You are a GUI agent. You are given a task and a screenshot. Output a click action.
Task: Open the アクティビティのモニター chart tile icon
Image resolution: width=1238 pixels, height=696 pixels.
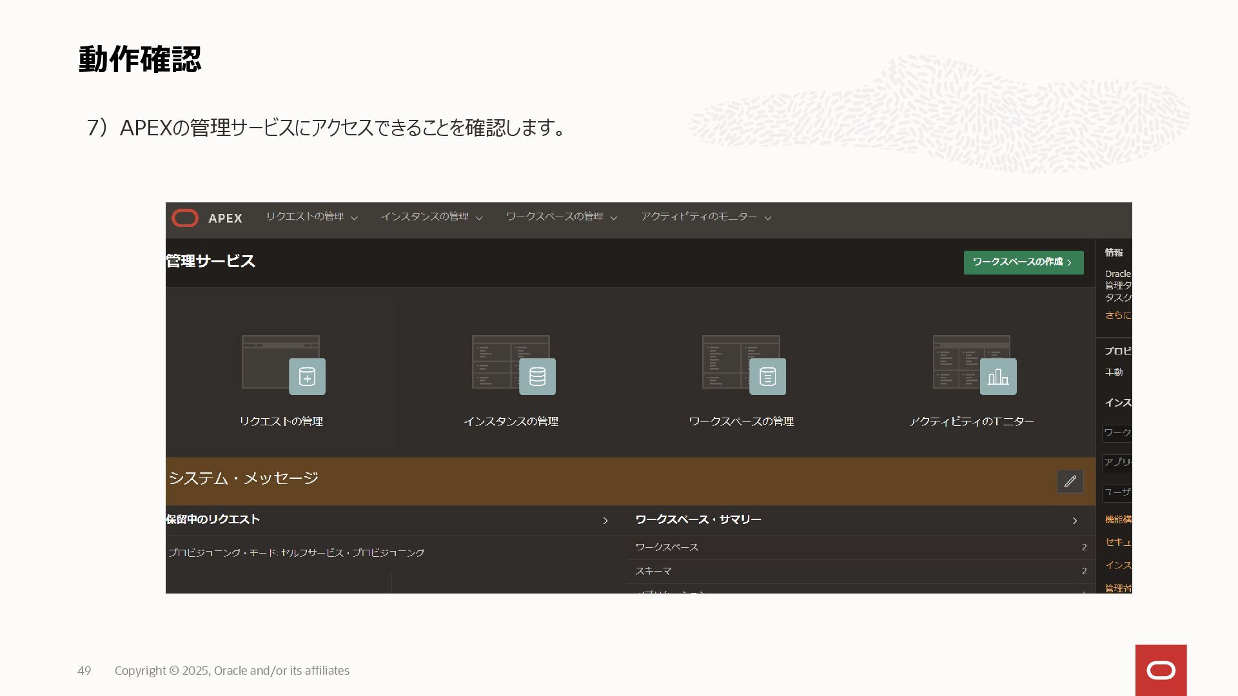(x=975, y=365)
